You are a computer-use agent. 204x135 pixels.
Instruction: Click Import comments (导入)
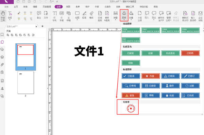(x=147, y=15)
